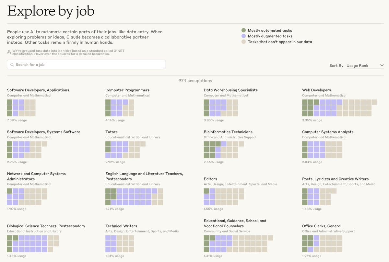The width and height of the screenshot is (389, 262).
Task: Select the Computer Programmers job title
Action: [127, 90]
